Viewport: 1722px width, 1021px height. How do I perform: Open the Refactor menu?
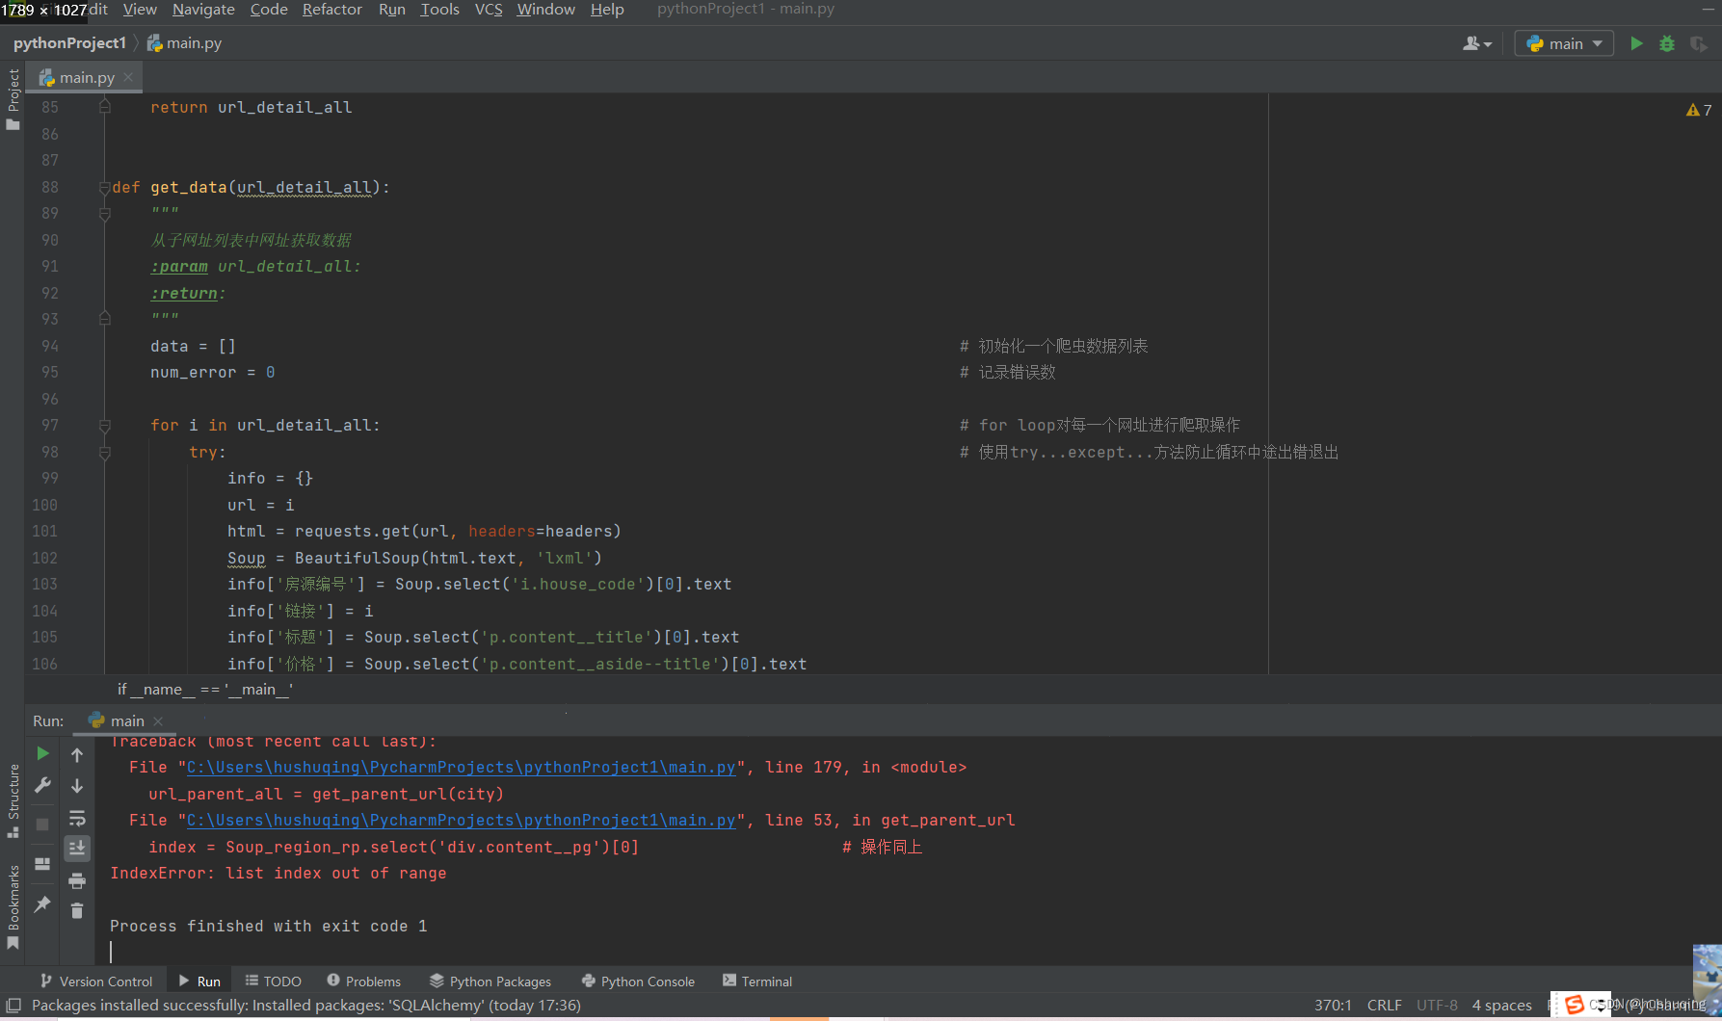332,10
